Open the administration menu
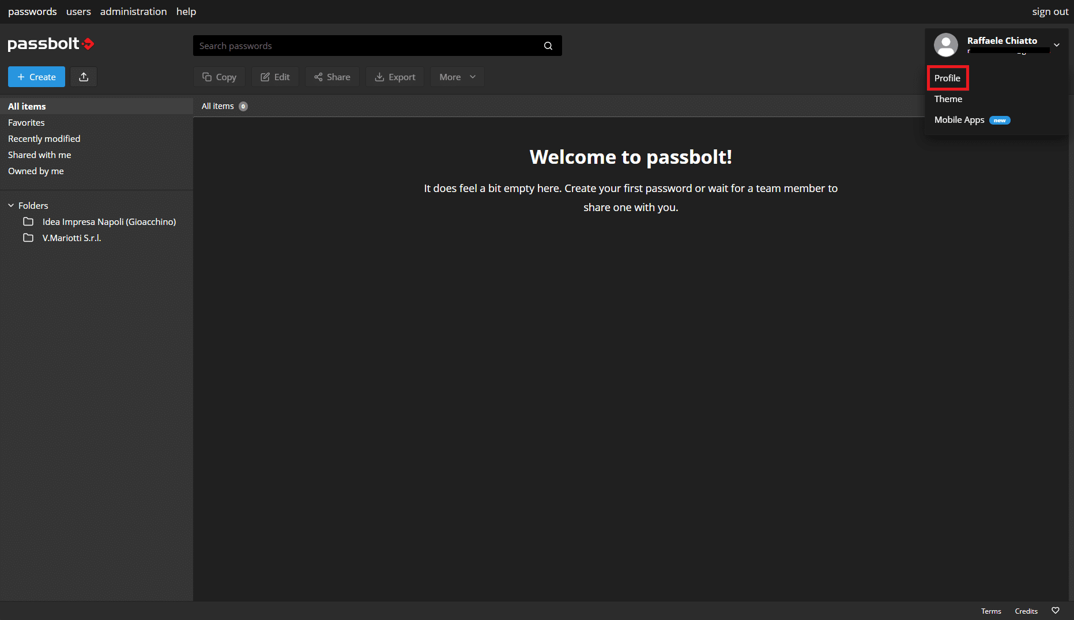1074x620 pixels. [x=133, y=12]
